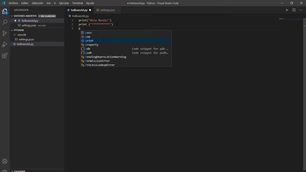Open the Ver menu
Viewport: 306px width, 172px height.
(48, 3)
